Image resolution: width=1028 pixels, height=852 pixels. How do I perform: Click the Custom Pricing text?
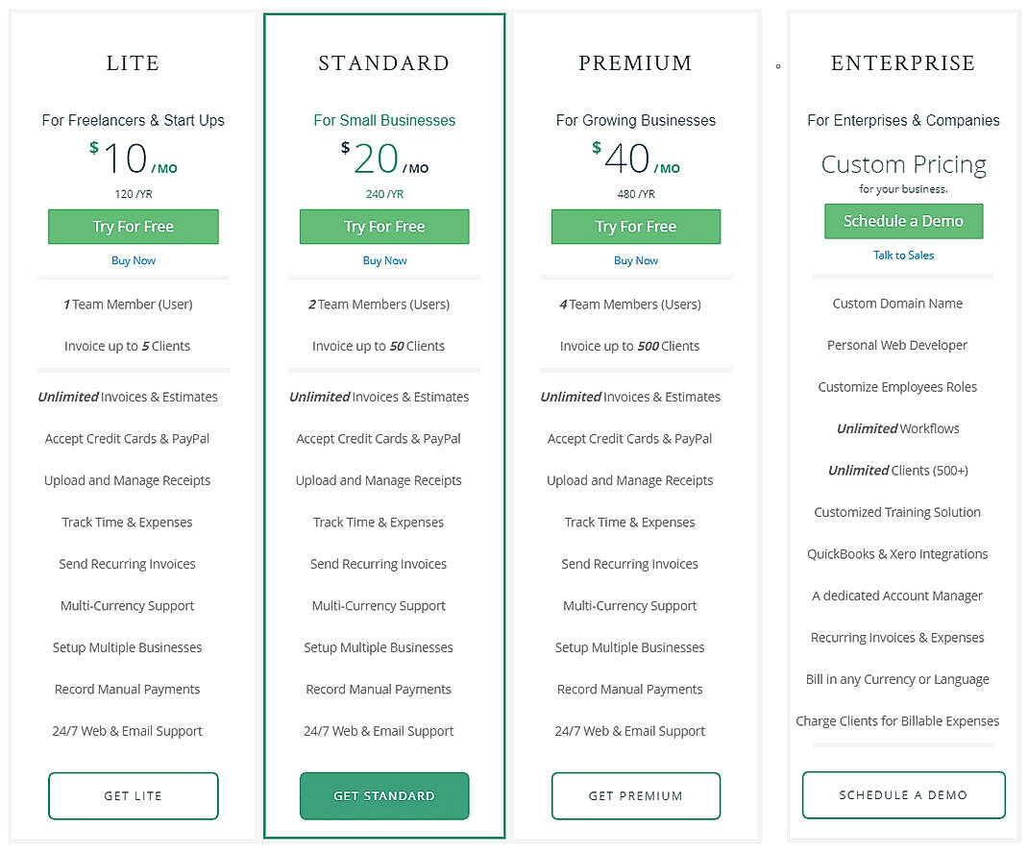[x=903, y=164]
